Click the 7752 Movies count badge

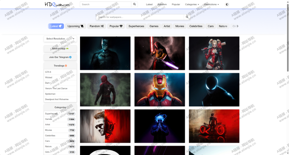(x=72, y=130)
